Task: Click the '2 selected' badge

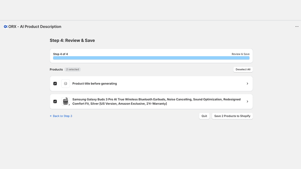Action: (73, 69)
